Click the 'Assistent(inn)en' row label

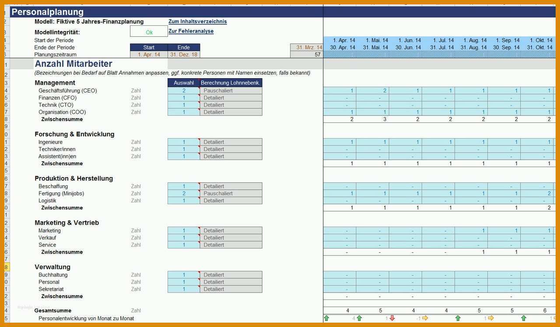(57, 156)
